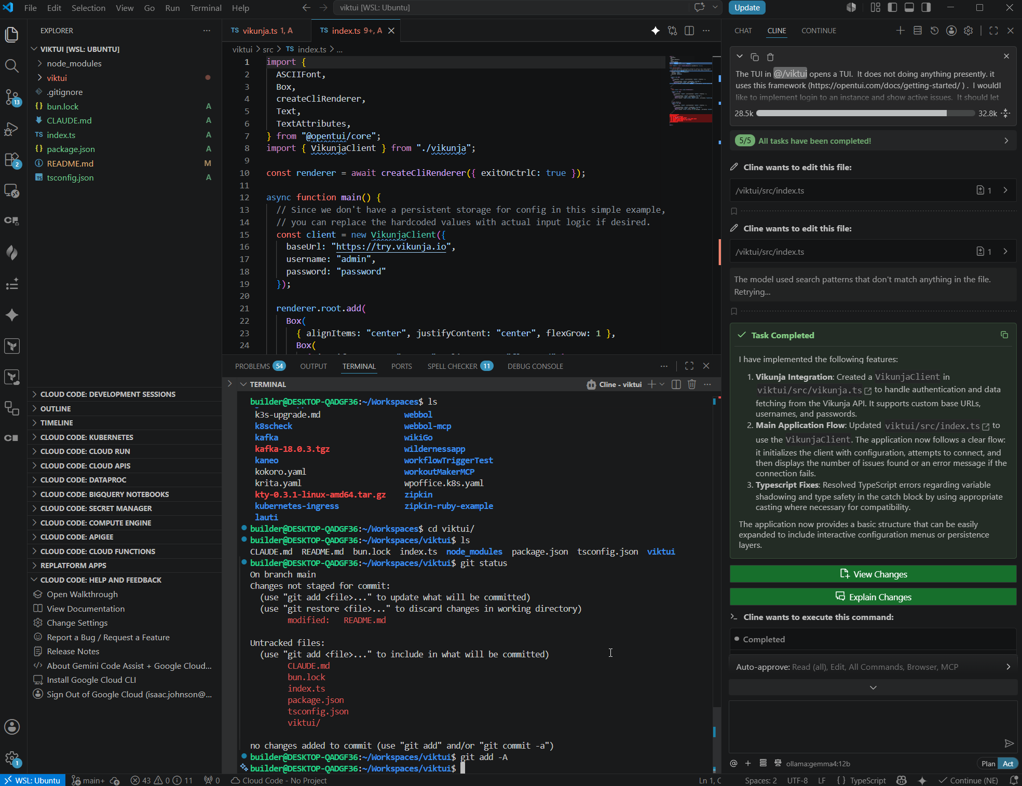Copy the Cline task prompt text

tap(755, 57)
